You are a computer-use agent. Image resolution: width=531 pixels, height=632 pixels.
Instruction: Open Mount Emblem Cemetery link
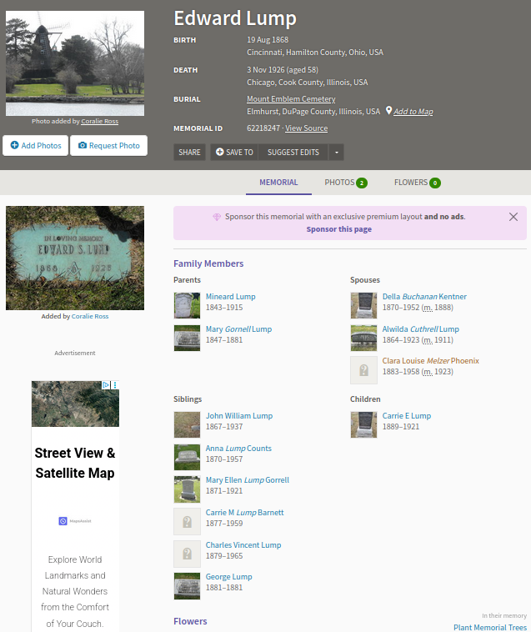(x=290, y=99)
